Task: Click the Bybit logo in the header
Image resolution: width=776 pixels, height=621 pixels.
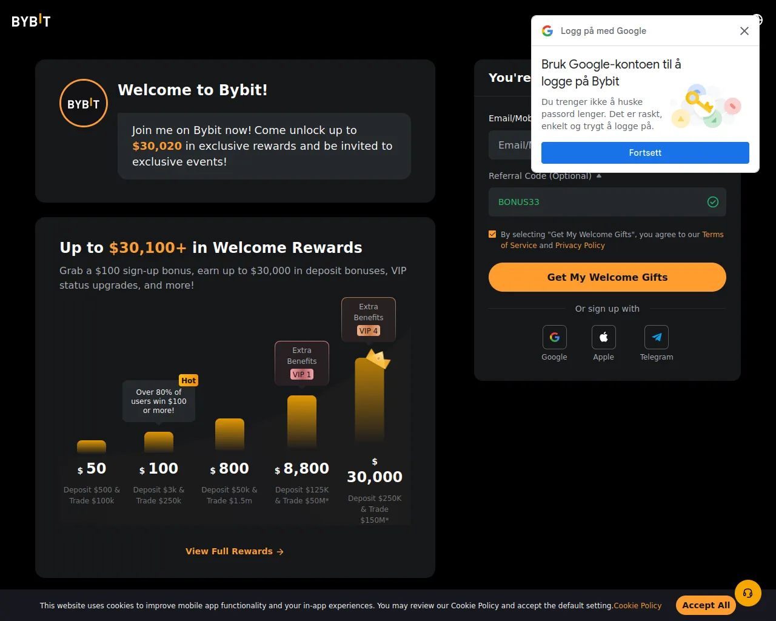Action: (31, 21)
